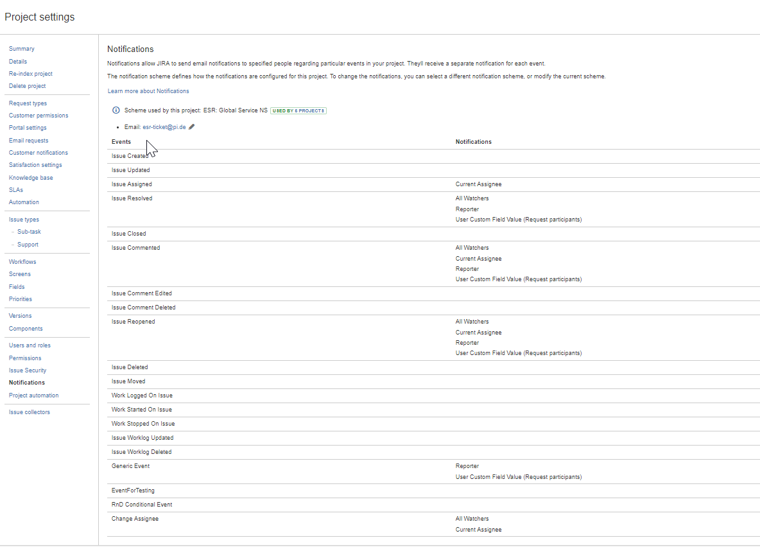The image size is (760, 547).
Task: Open Satisfaction settings
Action: point(35,165)
